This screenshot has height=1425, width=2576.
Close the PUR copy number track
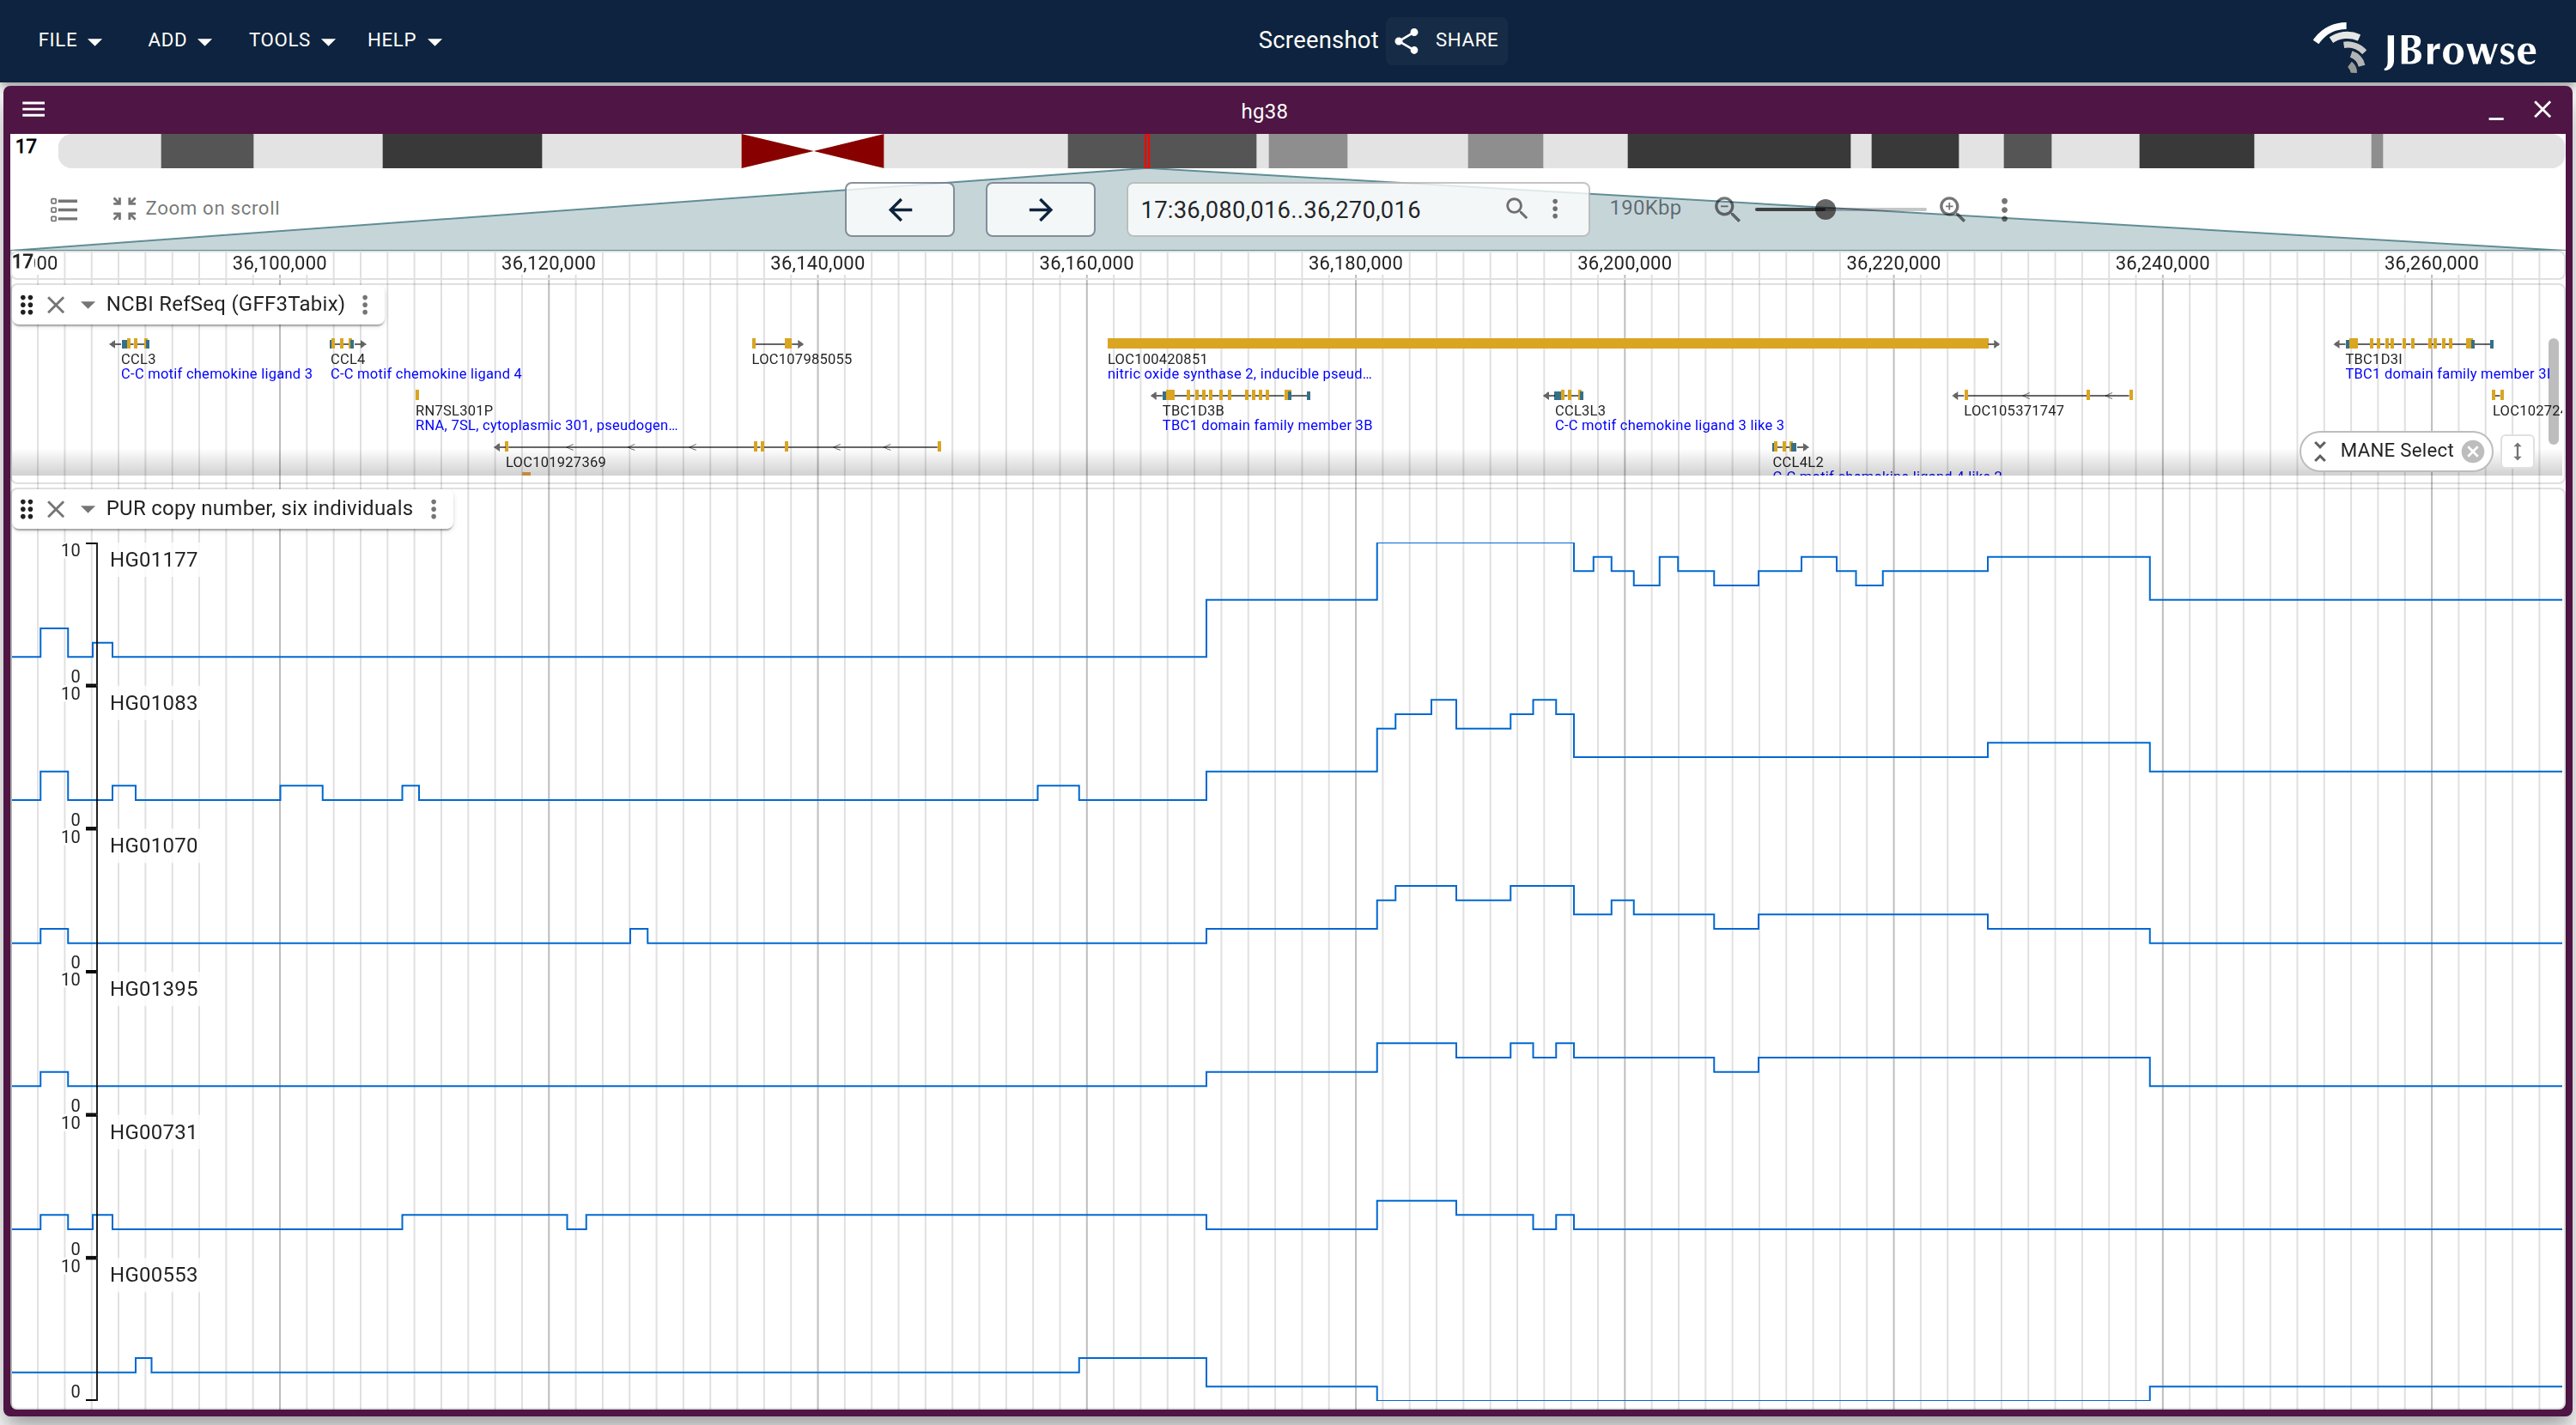pyautogui.click(x=56, y=509)
